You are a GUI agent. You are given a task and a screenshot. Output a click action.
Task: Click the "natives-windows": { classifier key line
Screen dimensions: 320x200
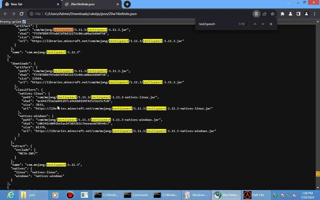35,116
